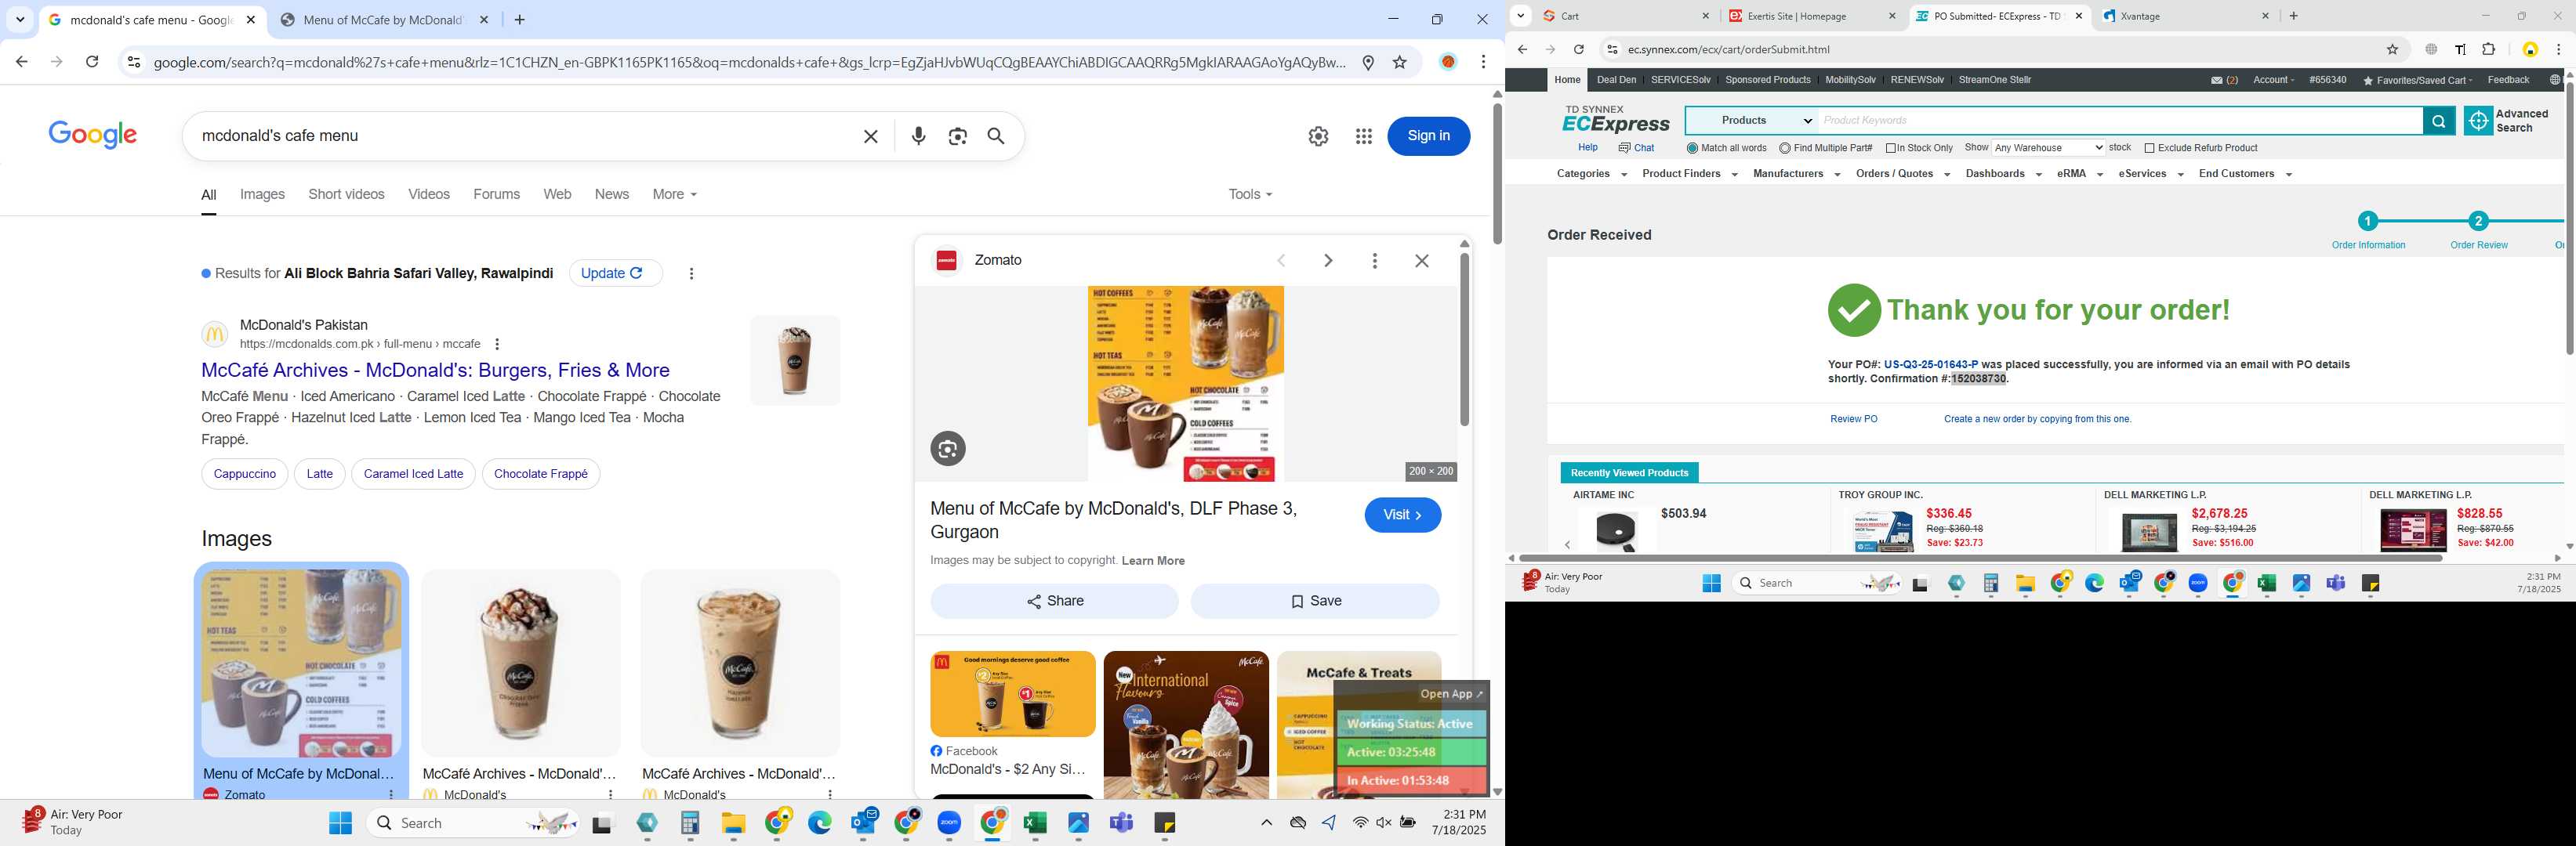
Task: Switch to Exertis Site browser tab
Action: click(x=1810, y=16)
